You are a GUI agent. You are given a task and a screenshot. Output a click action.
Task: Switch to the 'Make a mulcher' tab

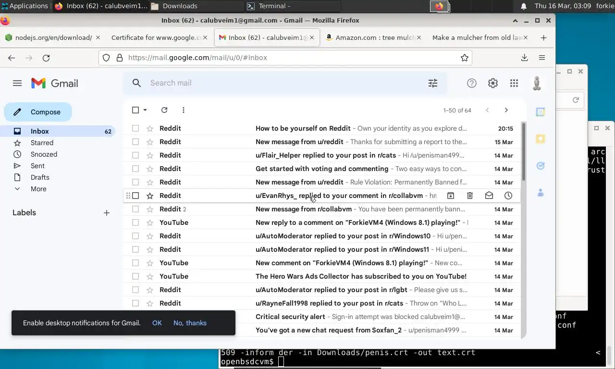[480, 37]
